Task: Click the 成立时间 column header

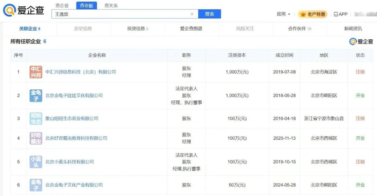Action: (284, 55)
